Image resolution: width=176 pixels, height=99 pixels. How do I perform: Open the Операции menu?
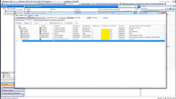[x=31, y=15]
